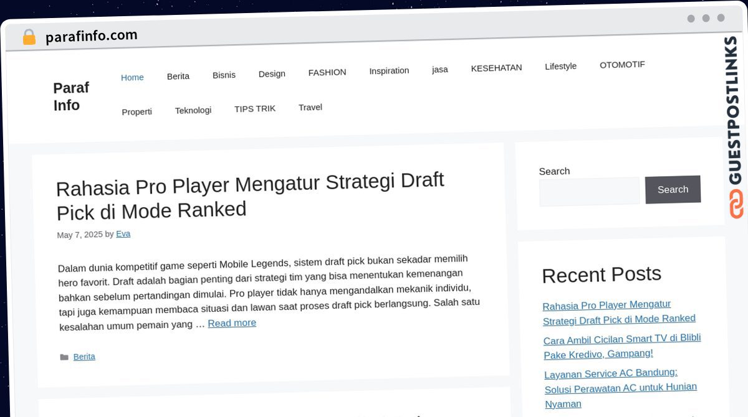
Task: Open the Service AC Bandung recent post
Action: pos(621,388)
